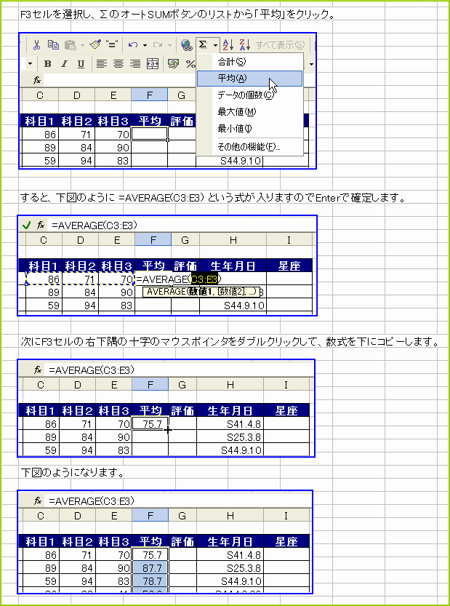Open the AutoSum dropdown arrow
Screen dimensions: 450x606
(x=215, y=45)
